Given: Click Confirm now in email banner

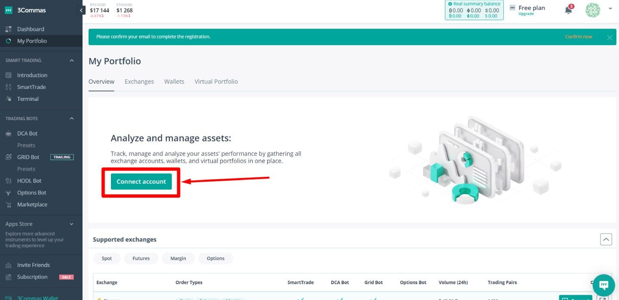Looking at the screenshot, I should [x=579, y=37].
